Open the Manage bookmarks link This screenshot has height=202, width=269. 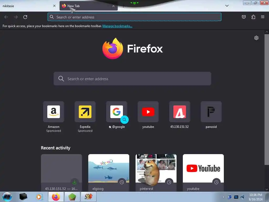pyautogui.click(x=117, y=26)
